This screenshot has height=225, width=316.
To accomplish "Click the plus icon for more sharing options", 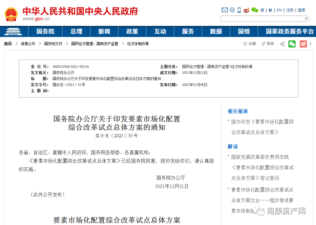I will pos(310,44).
